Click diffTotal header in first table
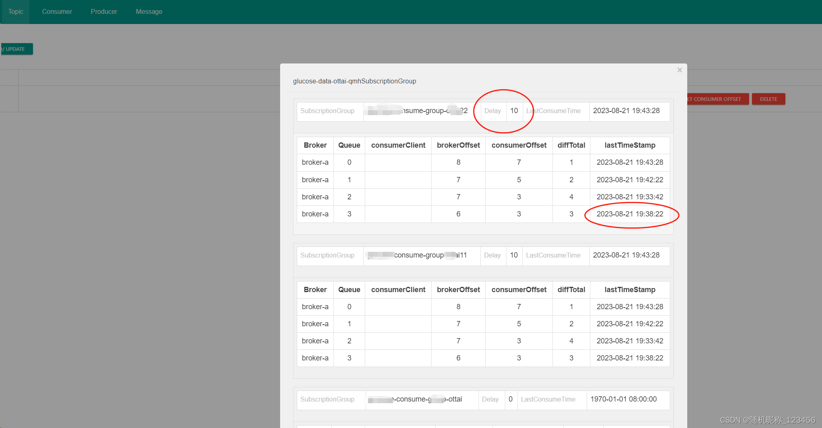 coord(571,145)
